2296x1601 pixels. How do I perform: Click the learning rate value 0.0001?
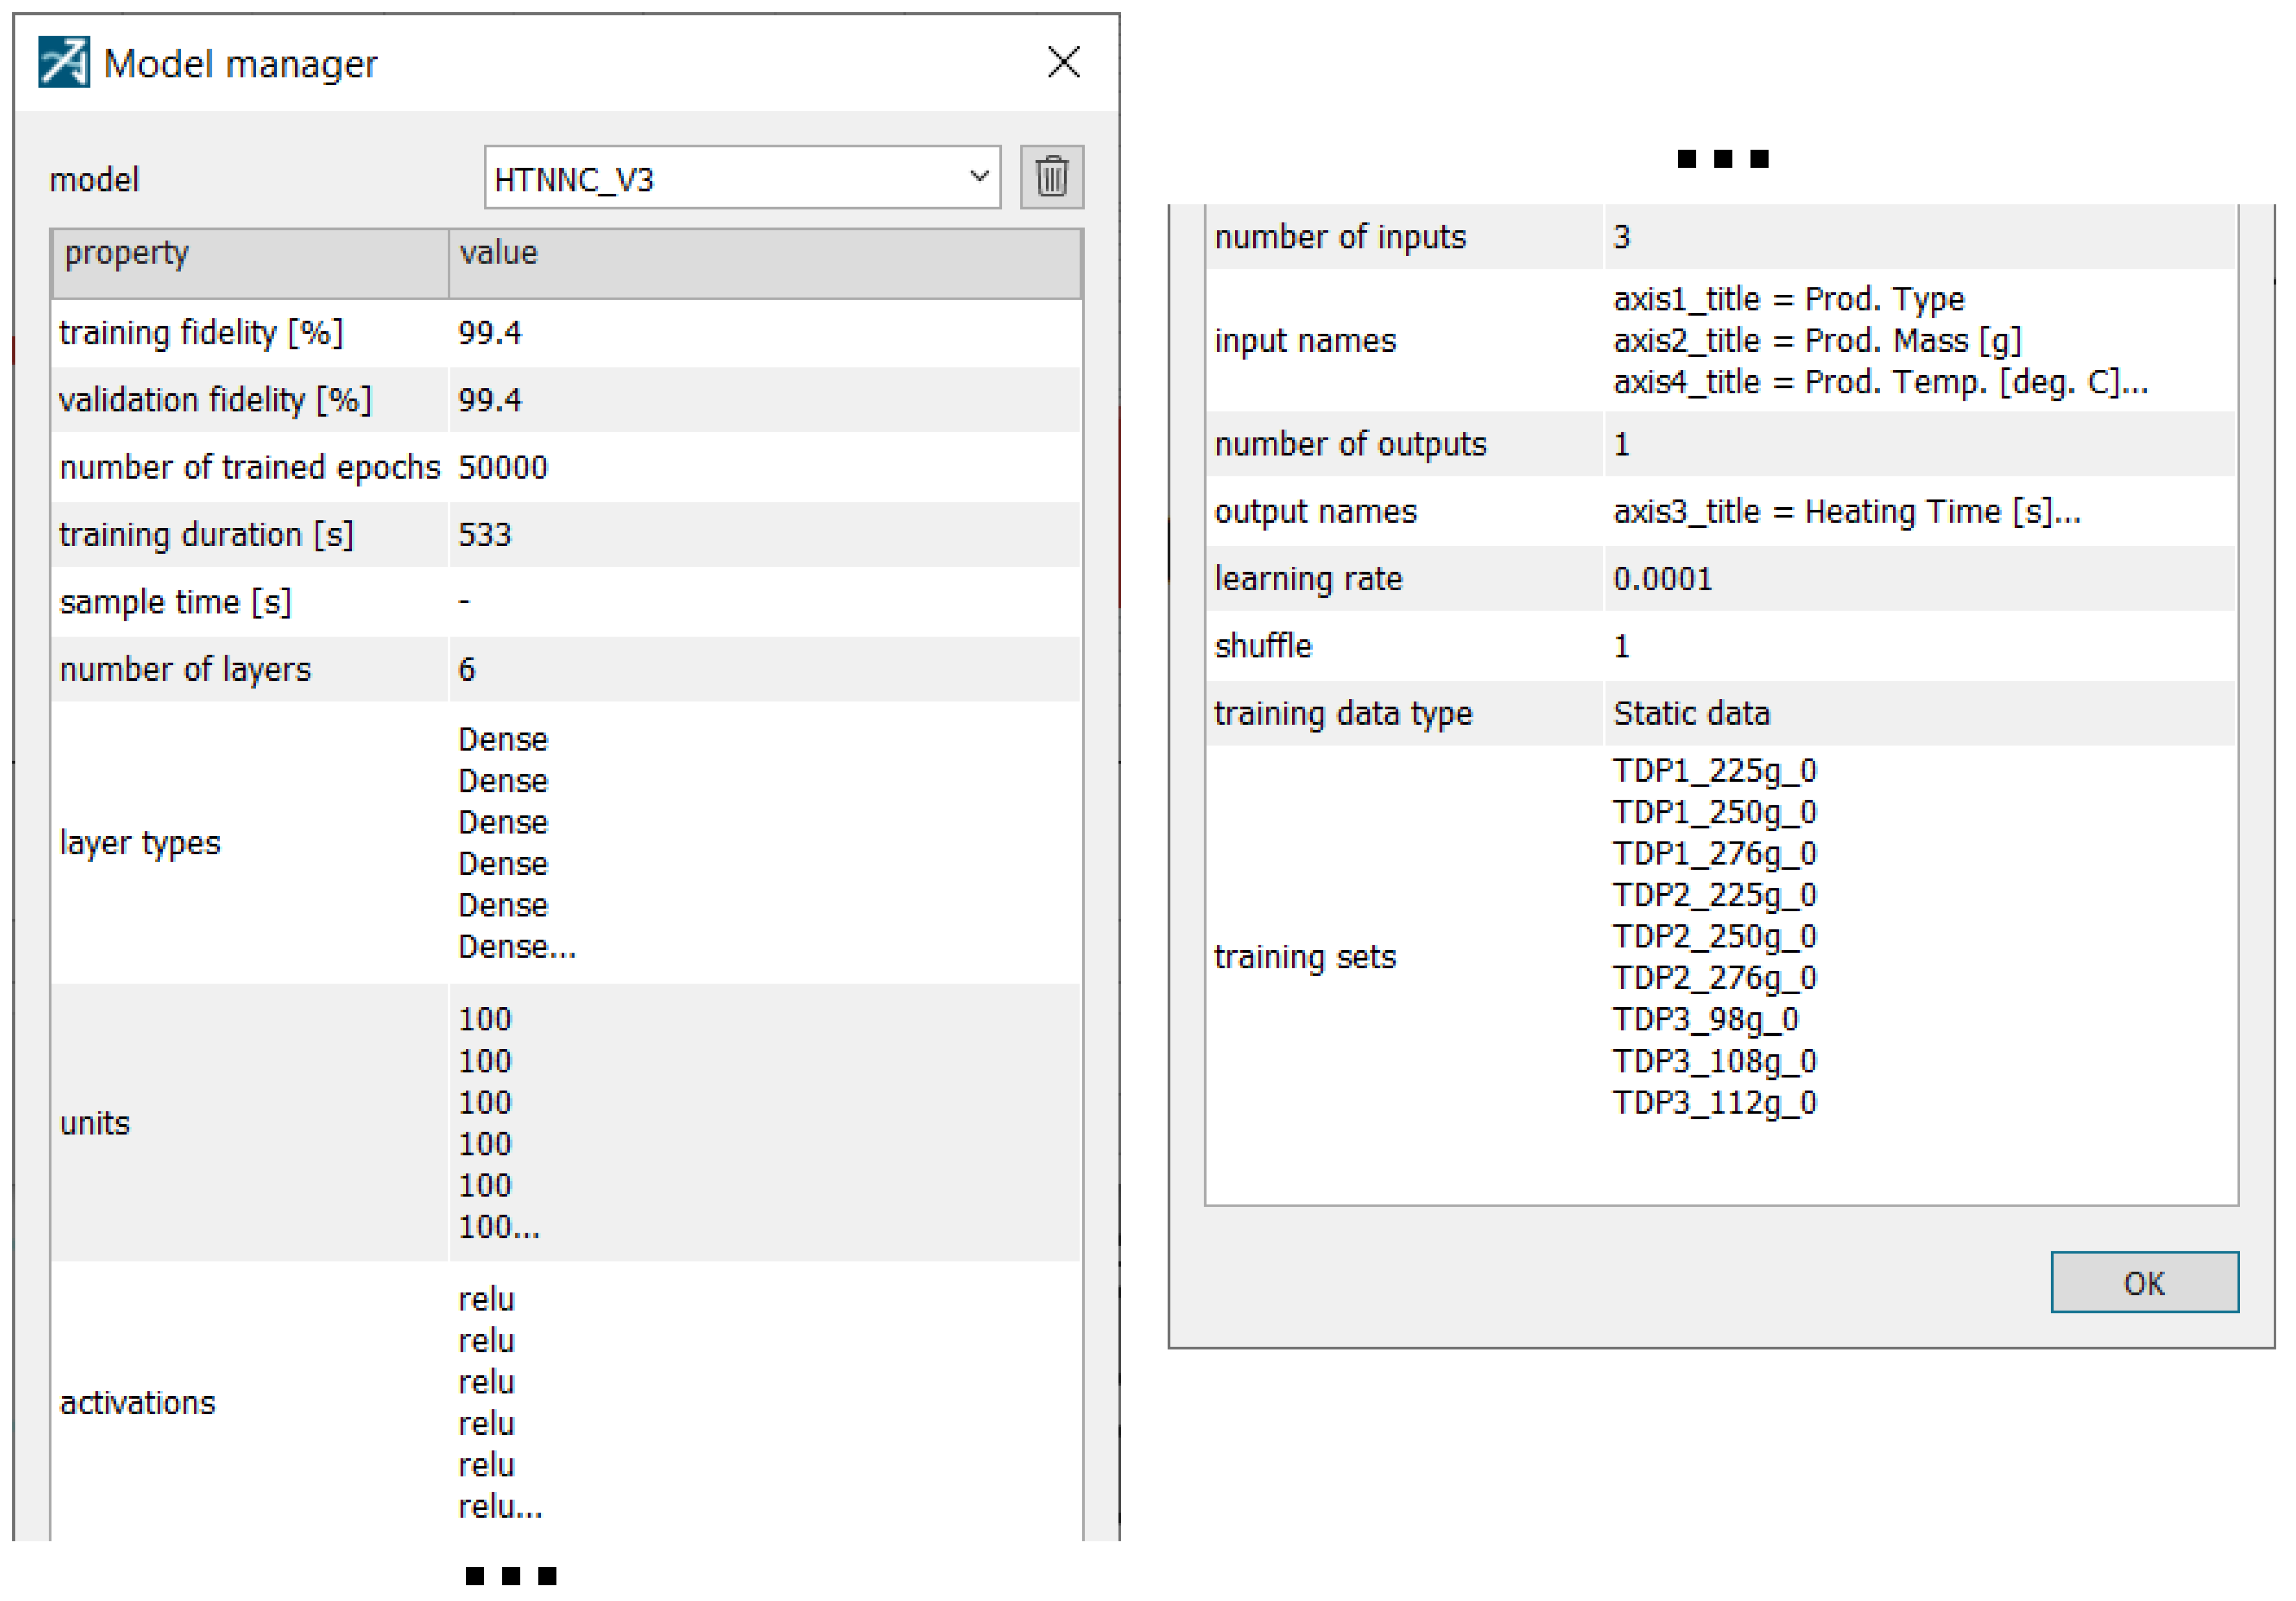(1662, 578)
